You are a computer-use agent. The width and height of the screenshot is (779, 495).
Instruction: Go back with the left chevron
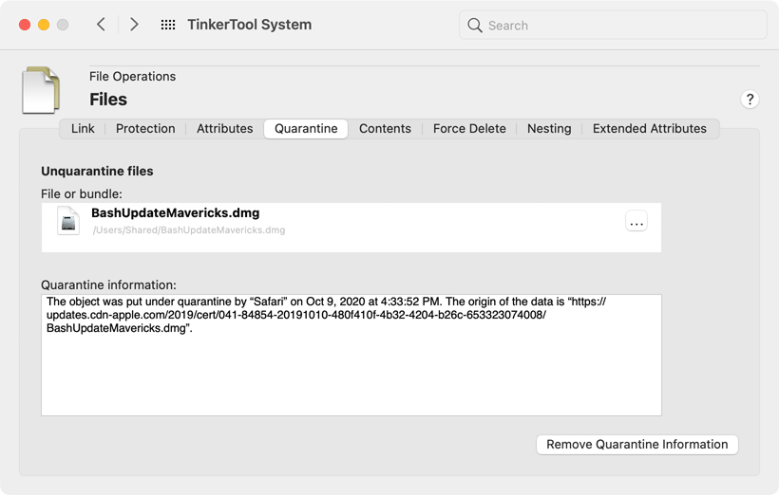point(101,25)
